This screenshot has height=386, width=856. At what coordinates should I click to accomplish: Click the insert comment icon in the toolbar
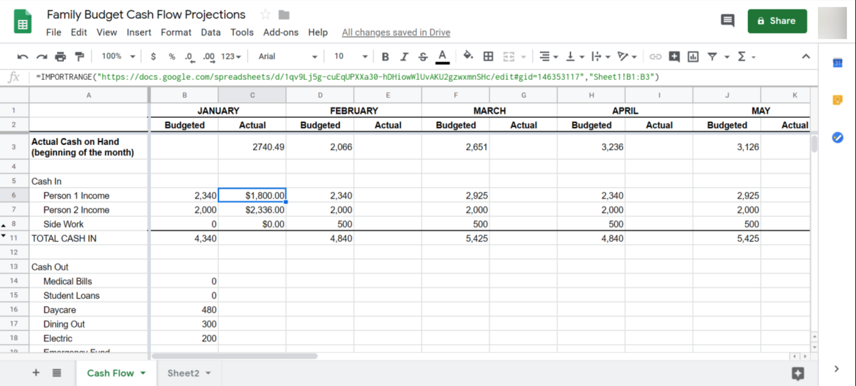(x=674, y=56)
